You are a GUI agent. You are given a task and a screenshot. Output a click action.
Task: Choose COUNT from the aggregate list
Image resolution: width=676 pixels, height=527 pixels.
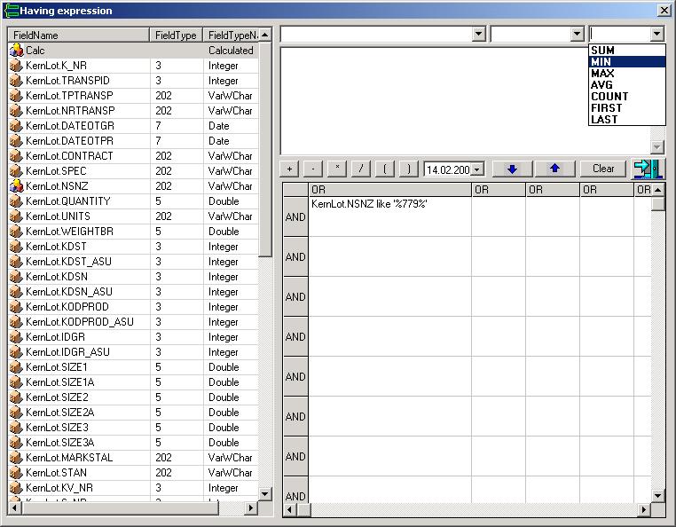[x=609, y=97]
